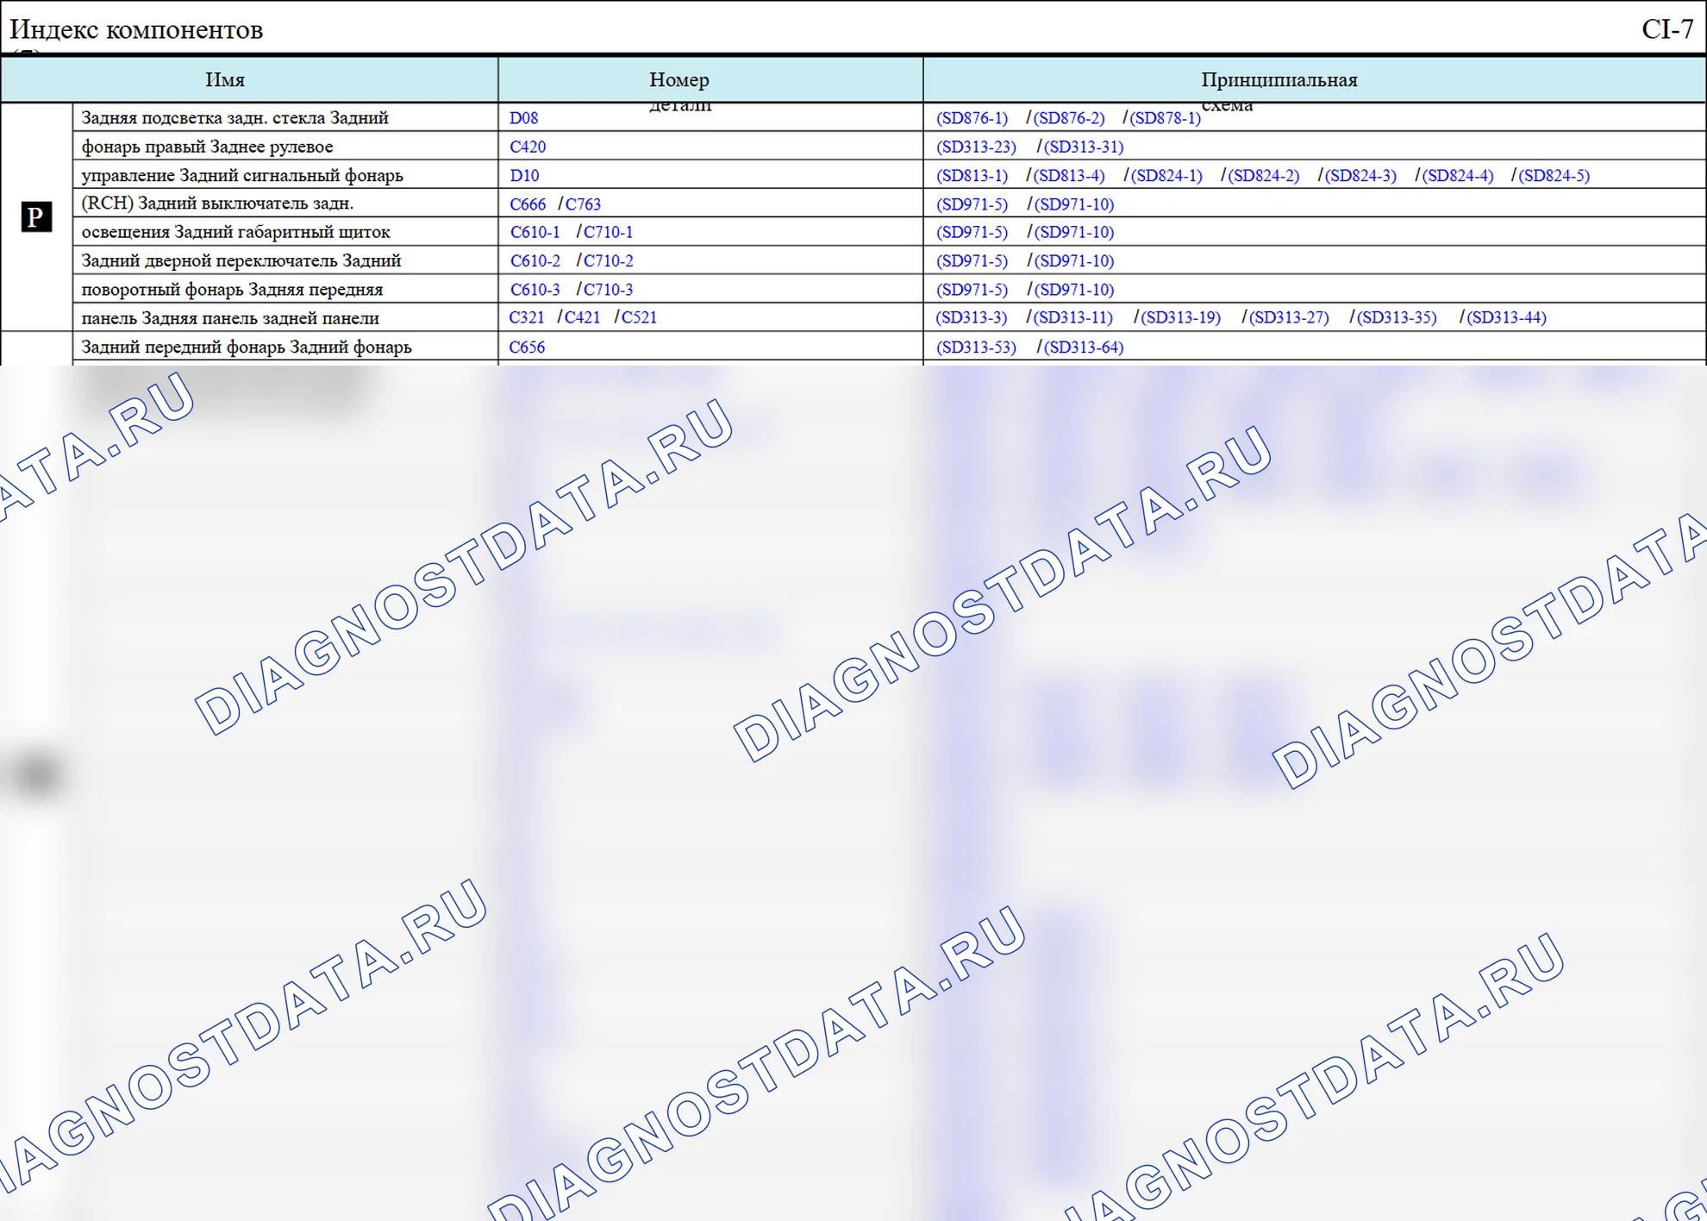Screen dimensions: 1707x1221
Task: Open schematic link (SD824-2)
Action: (1264, 176)
